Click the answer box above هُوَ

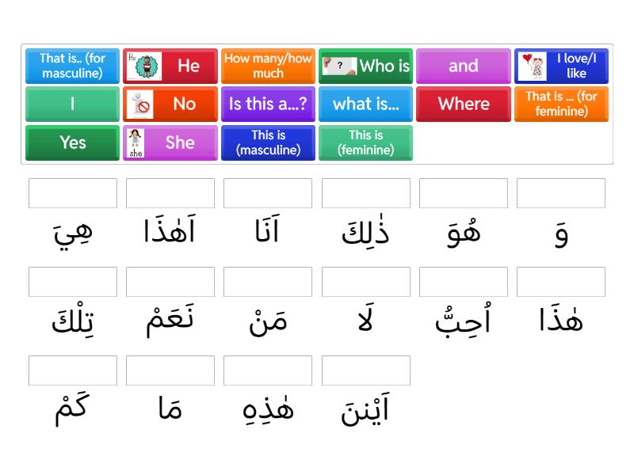click(x=464, y=192)
